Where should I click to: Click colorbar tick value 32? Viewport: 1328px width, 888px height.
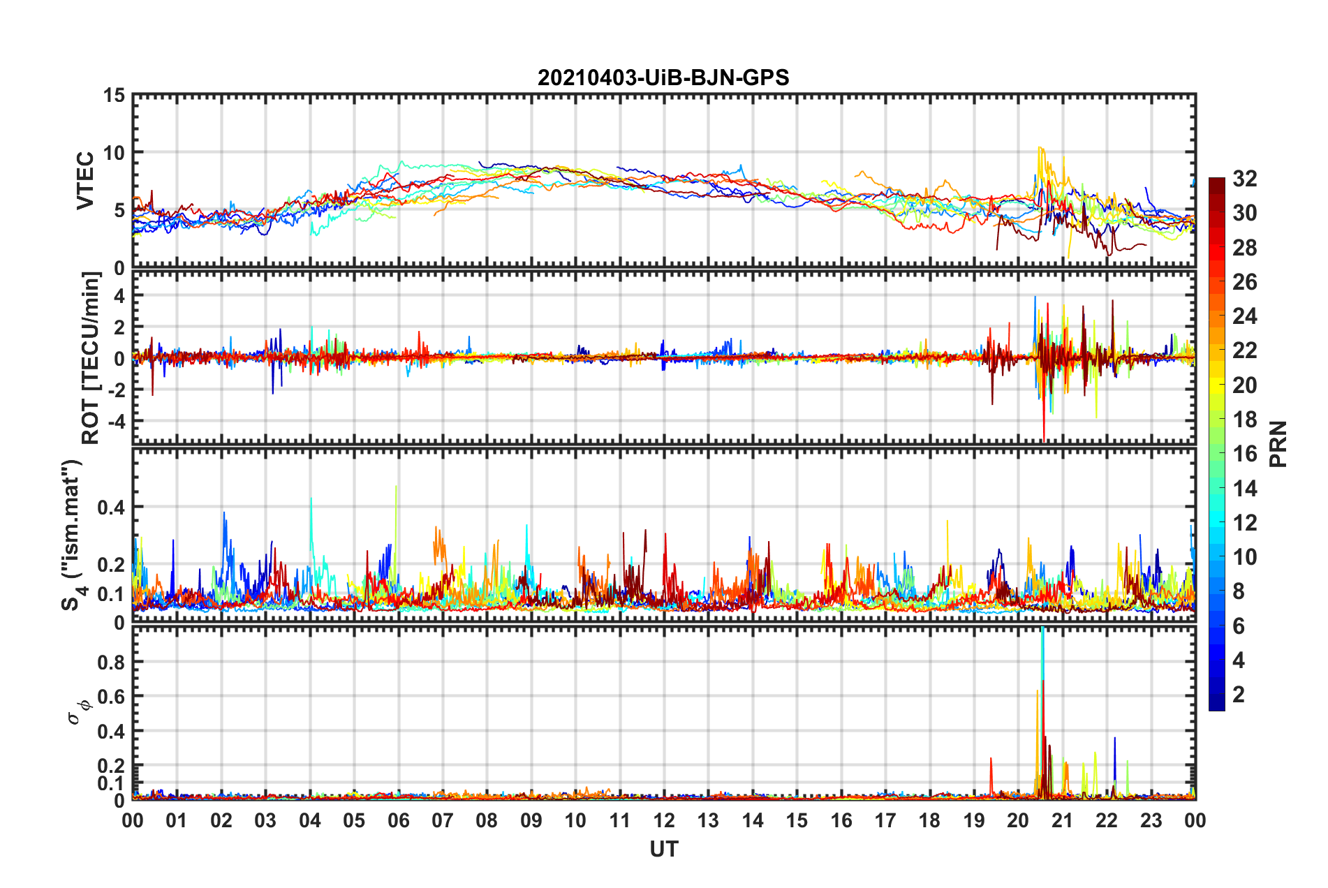coord(1244,179)
